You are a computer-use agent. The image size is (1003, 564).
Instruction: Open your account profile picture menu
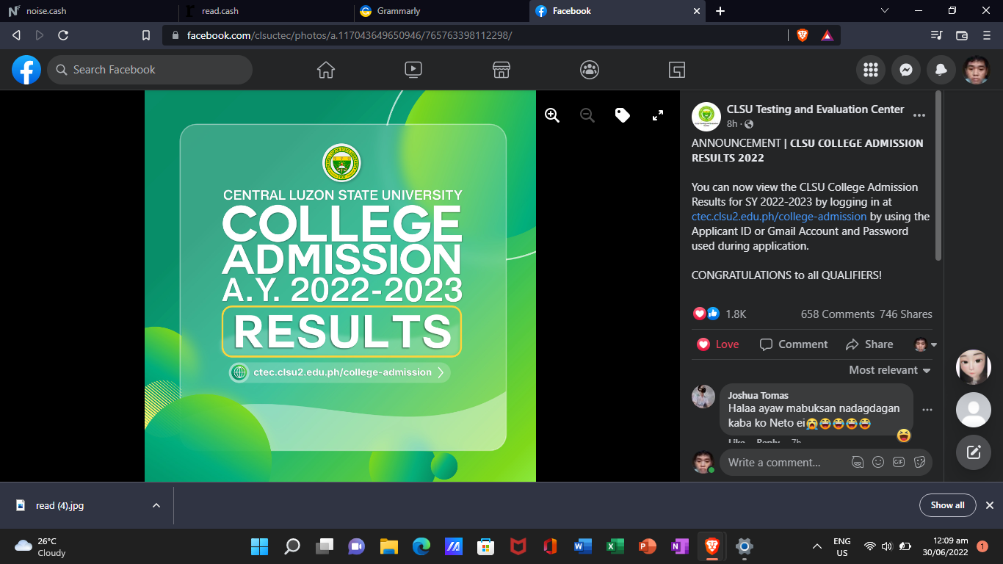[x=977, y=70]
